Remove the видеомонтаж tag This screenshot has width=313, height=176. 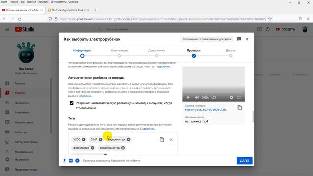(x=129, y=139)
